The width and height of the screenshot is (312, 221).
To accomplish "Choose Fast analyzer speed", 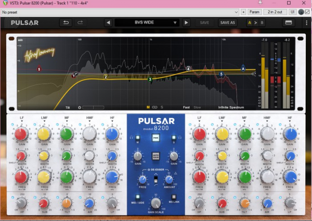I will tap(186, 107).
